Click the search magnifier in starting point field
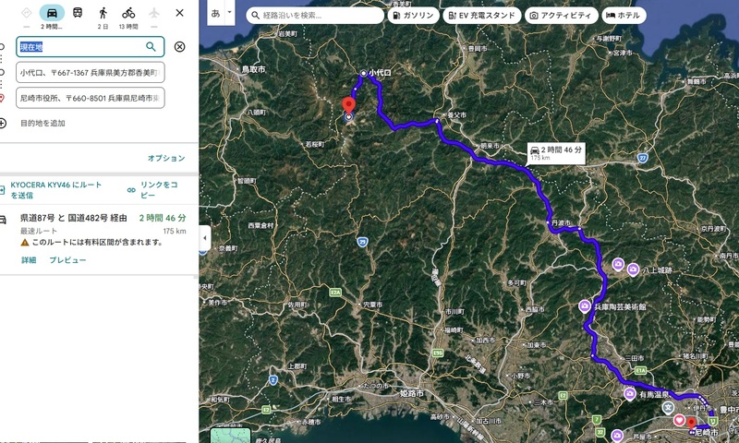739x443 pixels. point(151,46)
